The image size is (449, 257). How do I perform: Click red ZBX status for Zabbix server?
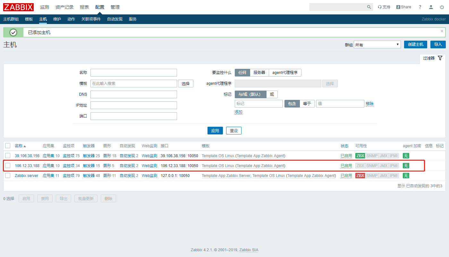(x=360, y=176)
